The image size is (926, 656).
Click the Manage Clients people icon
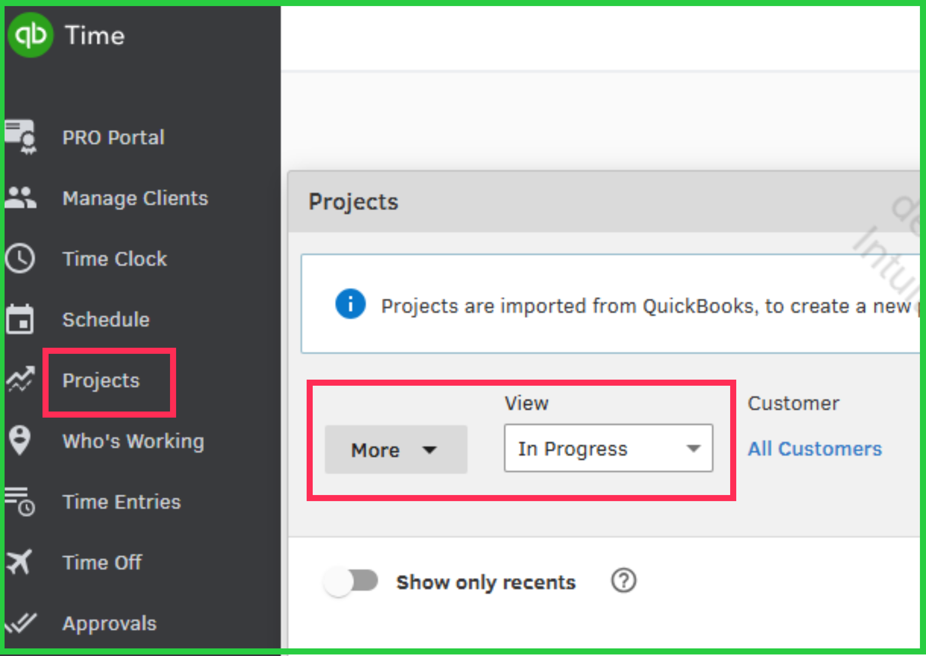pyautogui.click(x=20, y=197)
